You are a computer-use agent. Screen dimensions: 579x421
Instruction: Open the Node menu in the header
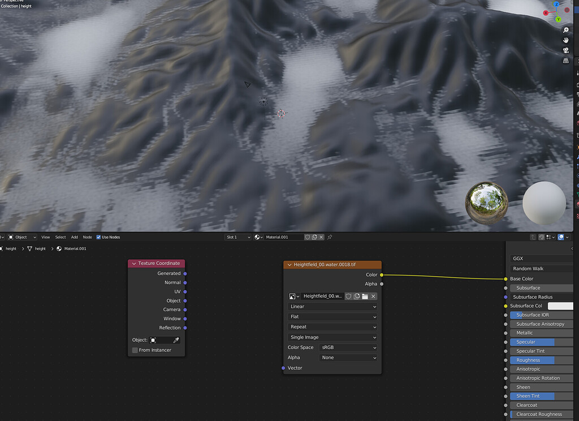click(87, 237)
